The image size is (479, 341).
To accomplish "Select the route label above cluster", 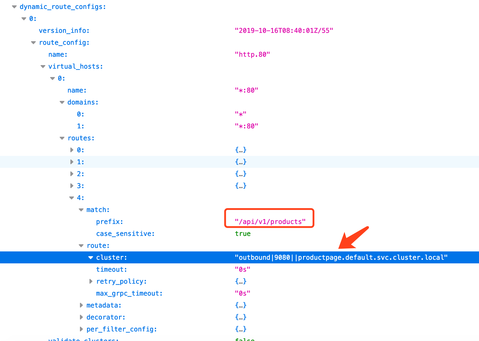I will pos(98,246).
